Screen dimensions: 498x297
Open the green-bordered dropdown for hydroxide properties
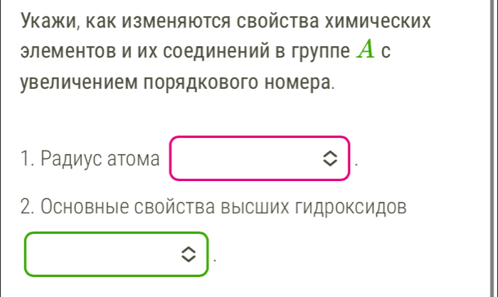point(117,254)
